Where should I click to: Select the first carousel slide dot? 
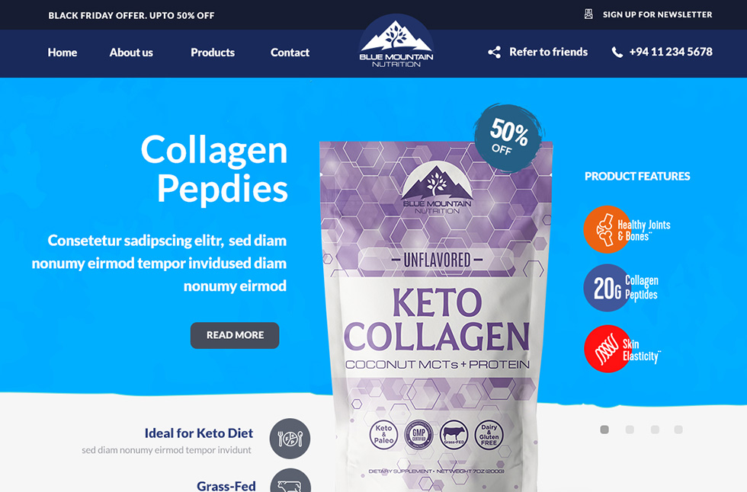604,430
